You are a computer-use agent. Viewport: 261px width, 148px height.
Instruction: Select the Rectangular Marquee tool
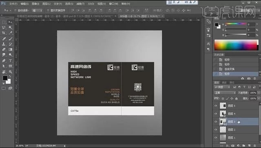tap(4, 22)
